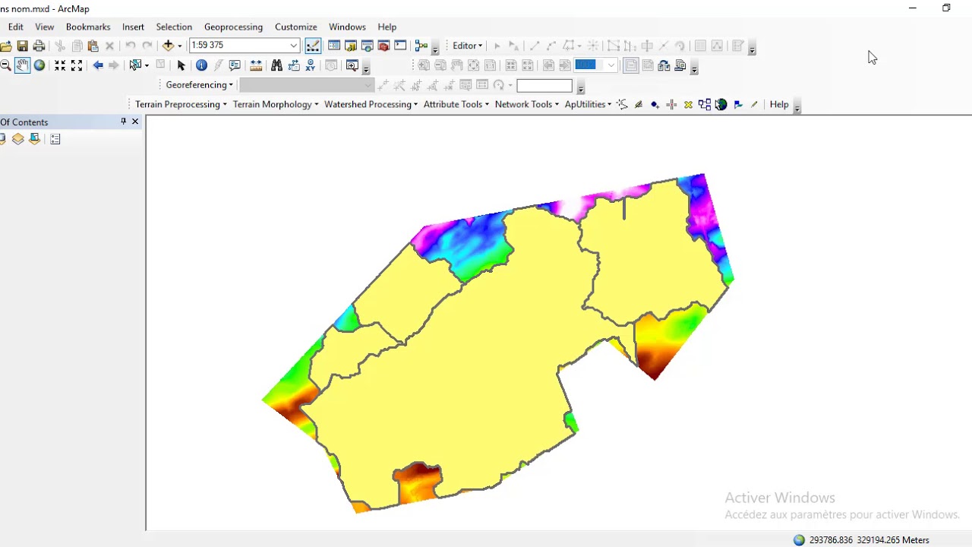Expand the Terrain Morphology menu

coord(276,104)
